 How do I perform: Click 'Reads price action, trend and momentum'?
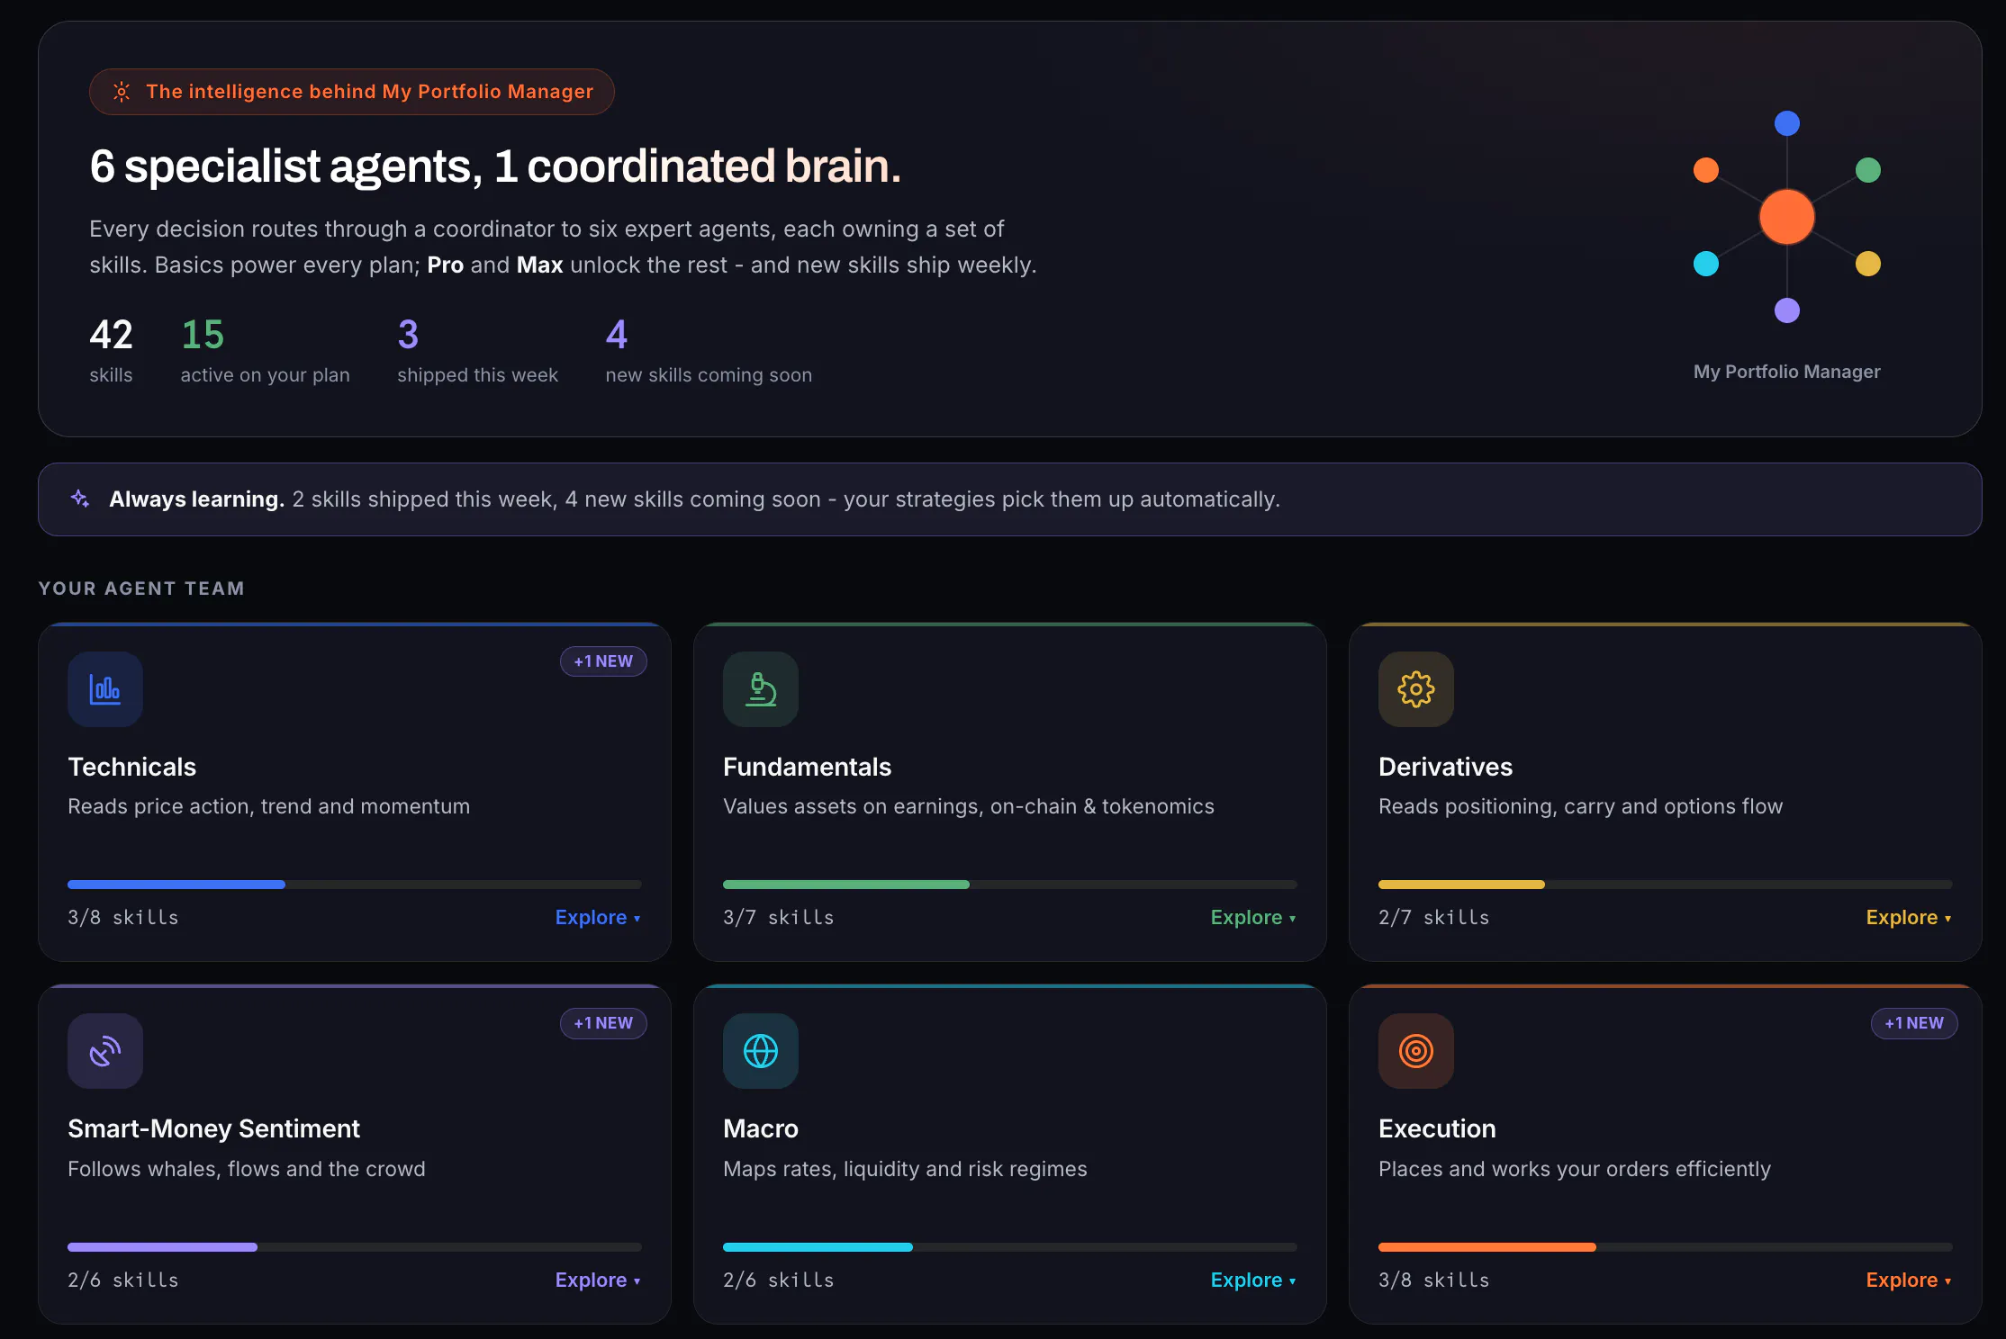click(269, 806)
